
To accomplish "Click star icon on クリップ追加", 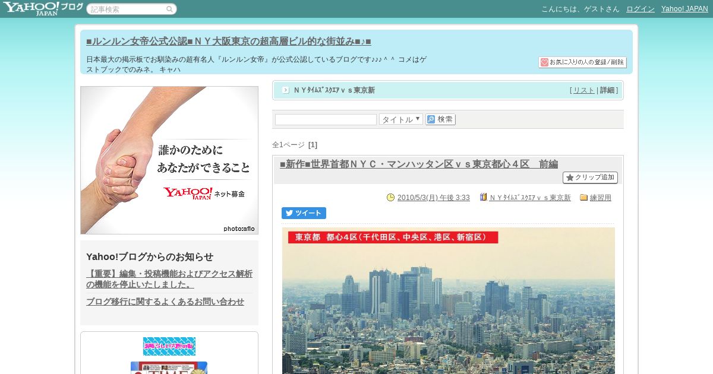I will [x=569, y=178].
